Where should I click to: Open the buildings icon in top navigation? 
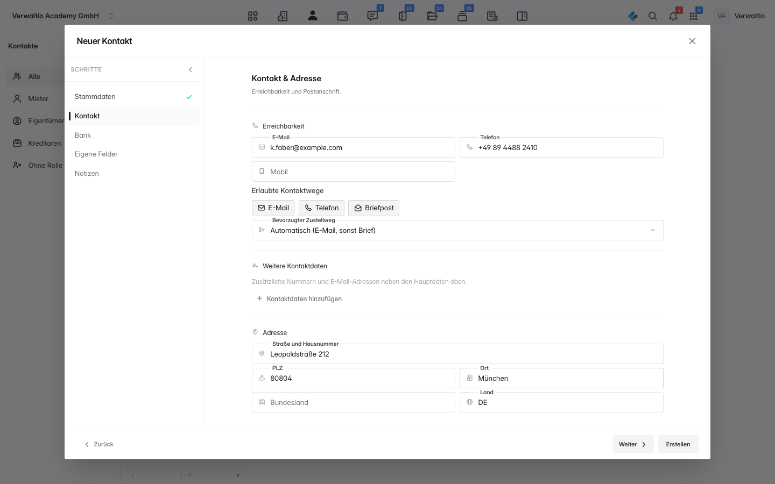pyautogui.click(x=283, y=16)
